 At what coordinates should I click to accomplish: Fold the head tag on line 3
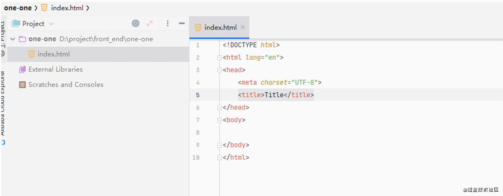click(x=219, y=70)
